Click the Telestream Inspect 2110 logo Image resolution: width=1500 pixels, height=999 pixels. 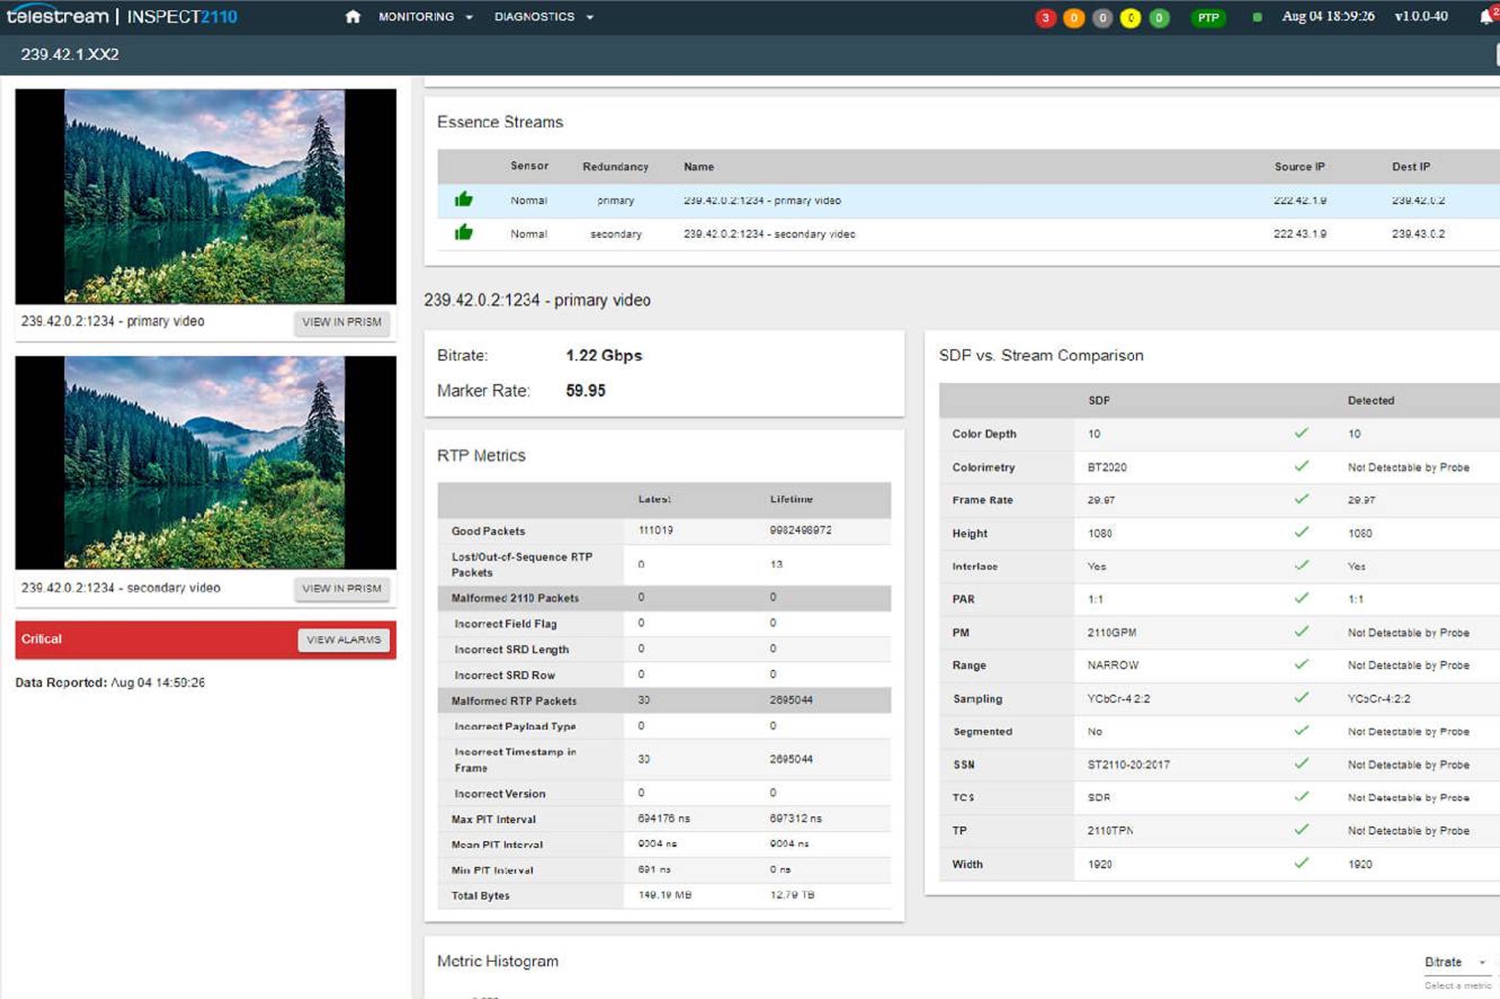click(x=122, y=16)
